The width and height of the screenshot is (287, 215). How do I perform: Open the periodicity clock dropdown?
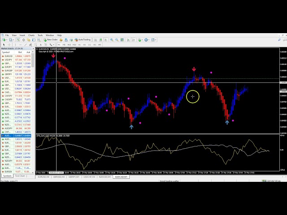[148, 40]
